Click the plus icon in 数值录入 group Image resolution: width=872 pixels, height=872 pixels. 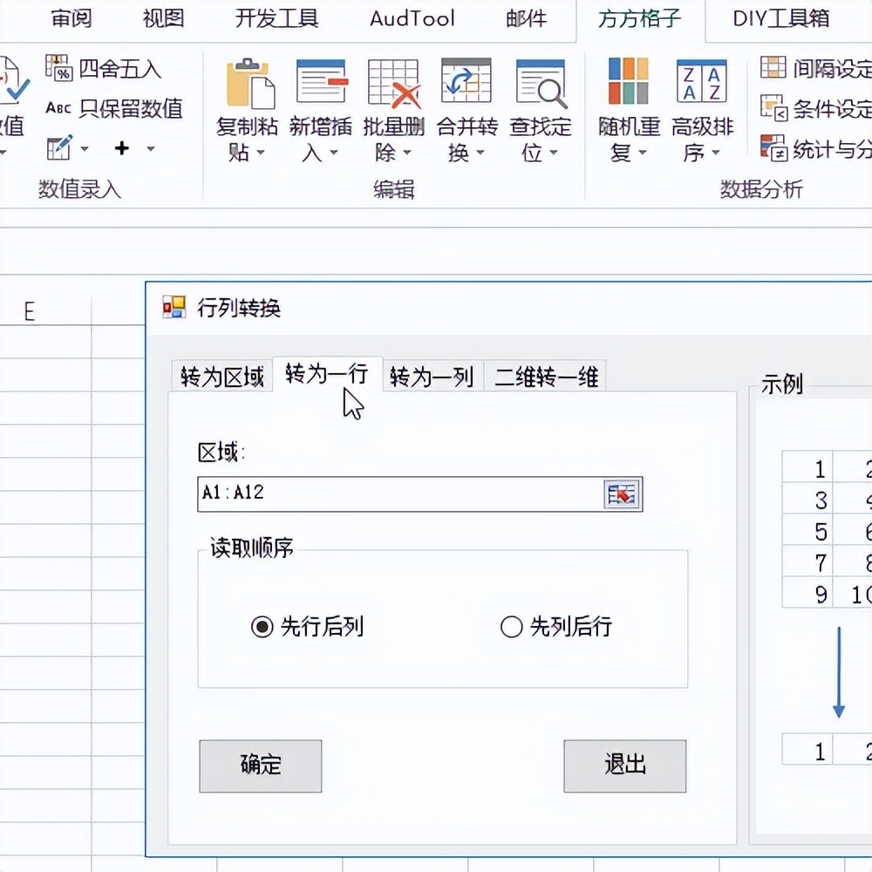coord(122,148)
